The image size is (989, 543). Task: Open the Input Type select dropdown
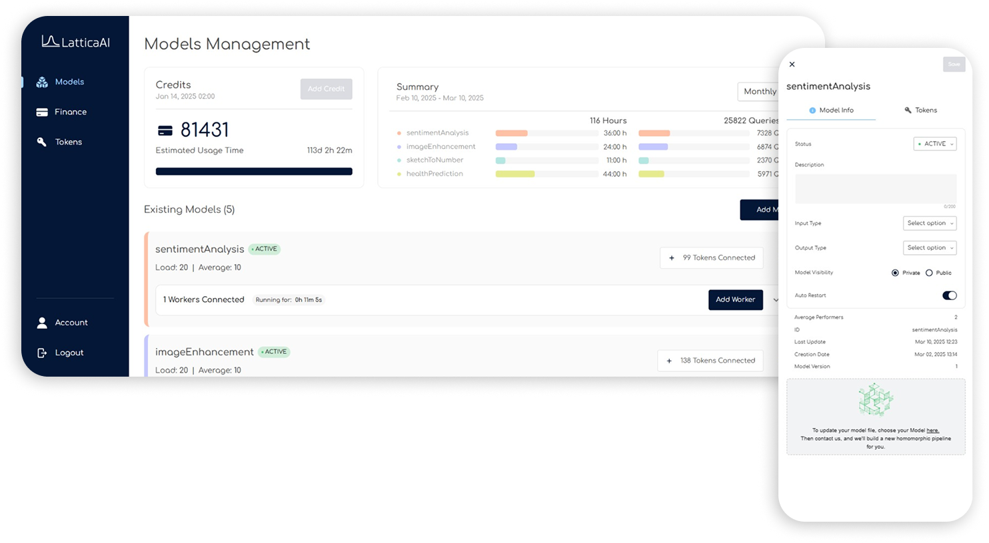click(x=930, y=224)
